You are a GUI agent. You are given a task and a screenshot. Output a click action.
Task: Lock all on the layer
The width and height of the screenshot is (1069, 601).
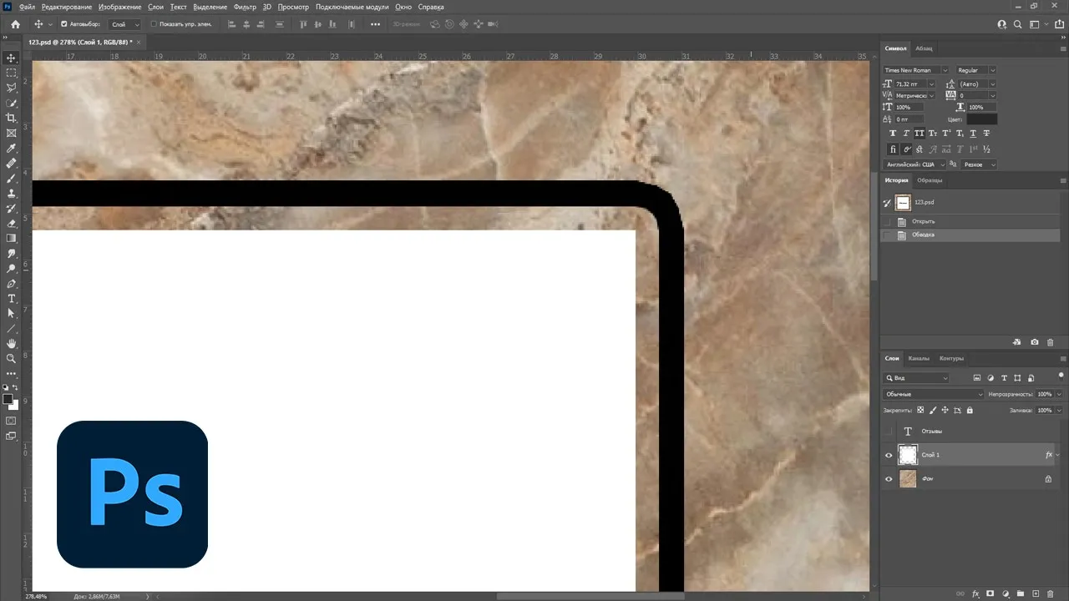(x=970, y=411)
